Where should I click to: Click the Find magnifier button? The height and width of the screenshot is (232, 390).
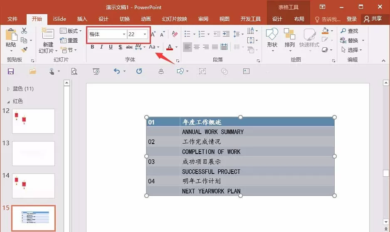tap(349, 31)
